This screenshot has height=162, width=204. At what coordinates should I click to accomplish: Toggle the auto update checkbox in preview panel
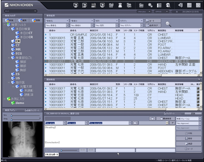(26, 110)
